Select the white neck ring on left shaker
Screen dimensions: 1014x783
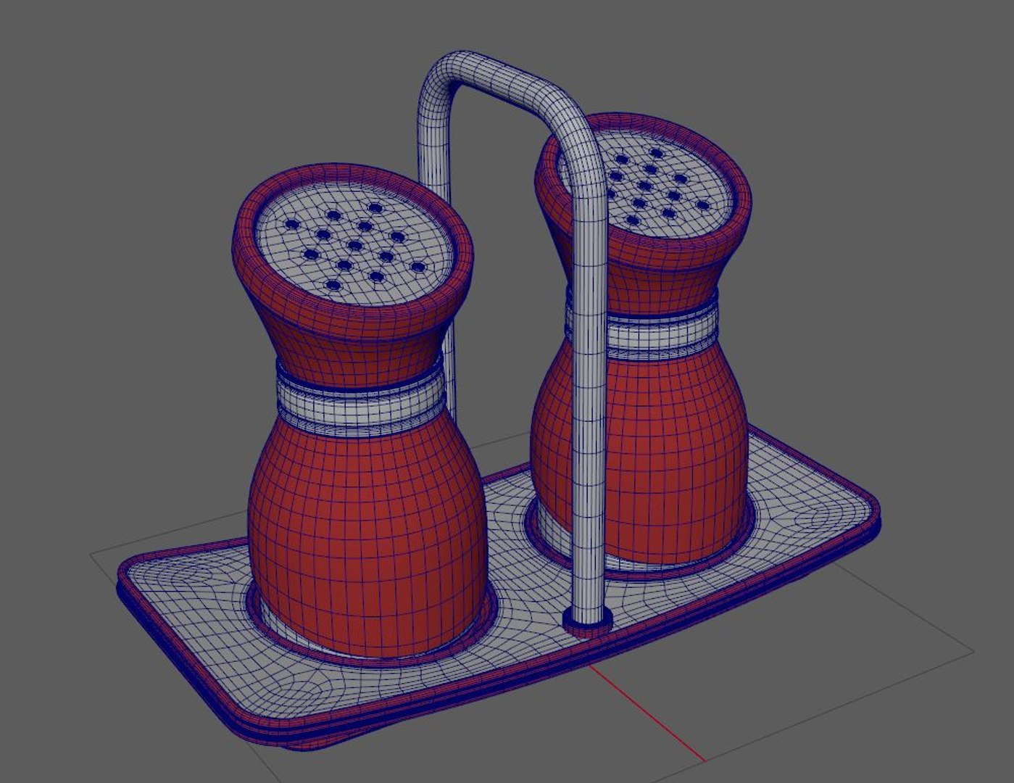tap(360, 402)
